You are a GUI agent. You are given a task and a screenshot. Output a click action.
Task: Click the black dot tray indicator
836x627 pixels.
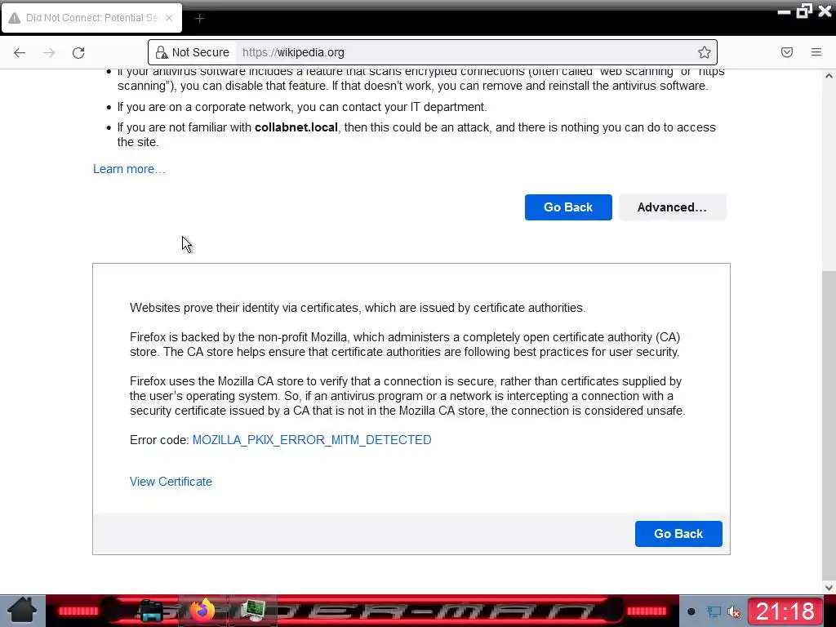tap(691, 611)
